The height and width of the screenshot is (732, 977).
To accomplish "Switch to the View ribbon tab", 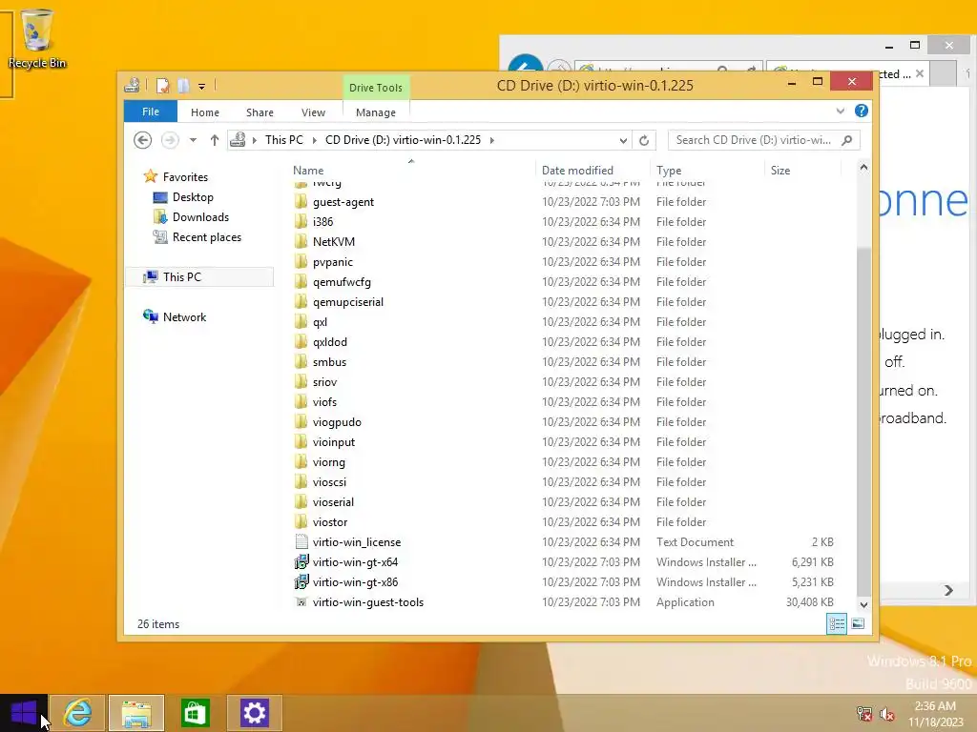I will tap(313, 112).
